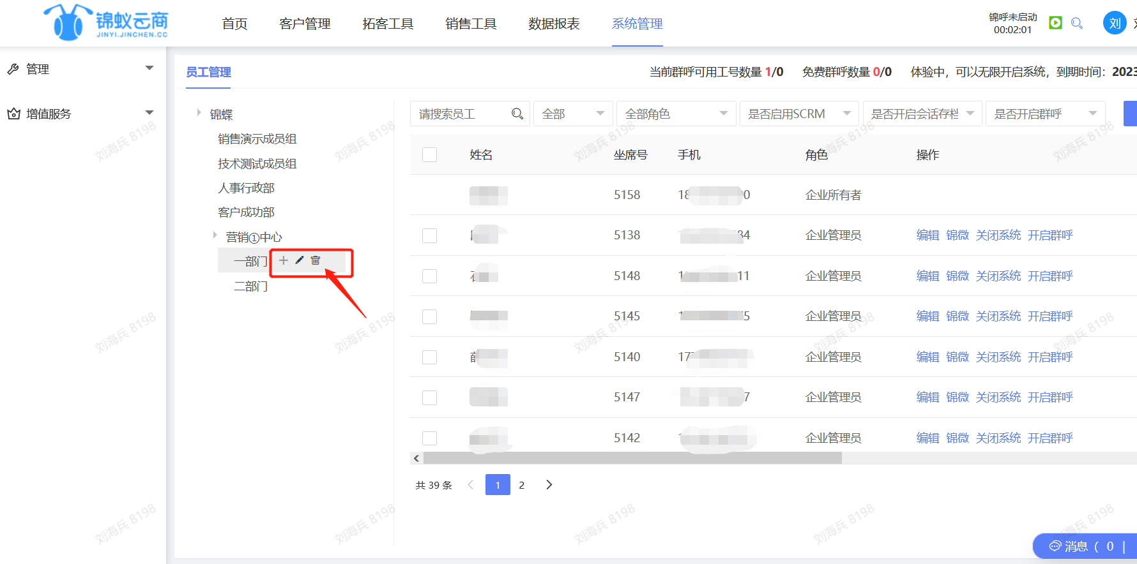
Task: Open the 首页 menu
Action: pyautogui.click(x=234, y=24)
